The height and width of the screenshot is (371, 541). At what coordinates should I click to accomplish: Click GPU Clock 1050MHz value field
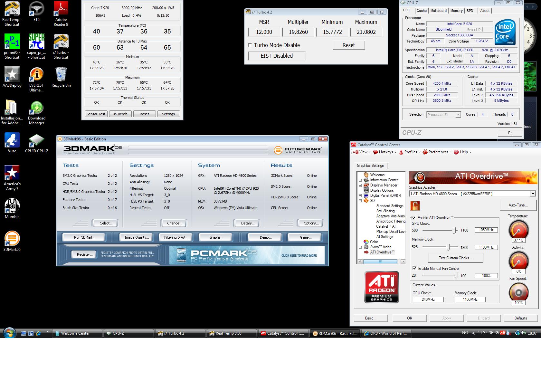pyautogui.click(x=486, y=230)
